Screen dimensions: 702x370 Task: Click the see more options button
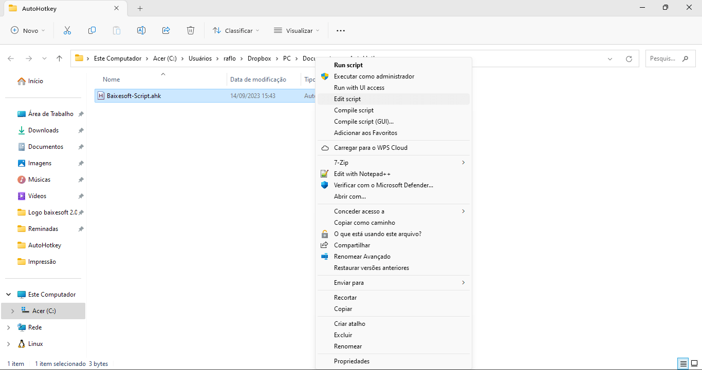click(x=340, y=30)
